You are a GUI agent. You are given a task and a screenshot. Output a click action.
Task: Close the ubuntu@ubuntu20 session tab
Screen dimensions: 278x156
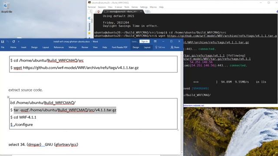pos(141,12)
